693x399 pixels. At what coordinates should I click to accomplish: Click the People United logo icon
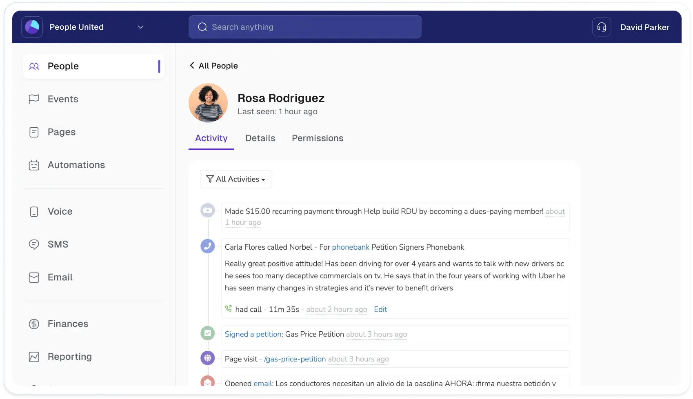pyautogui.click(x=32, y=27)
